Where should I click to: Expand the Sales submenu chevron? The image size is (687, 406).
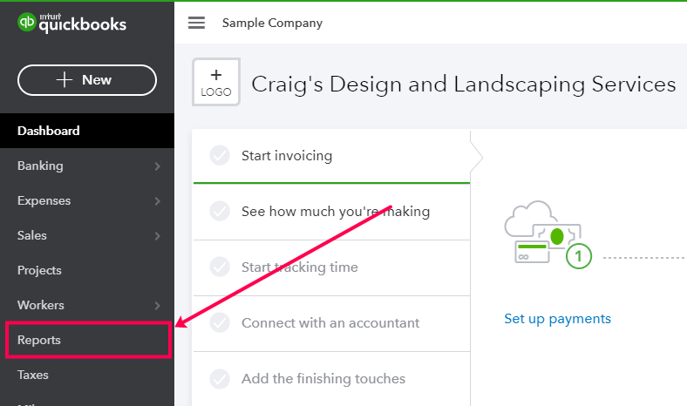157,236
